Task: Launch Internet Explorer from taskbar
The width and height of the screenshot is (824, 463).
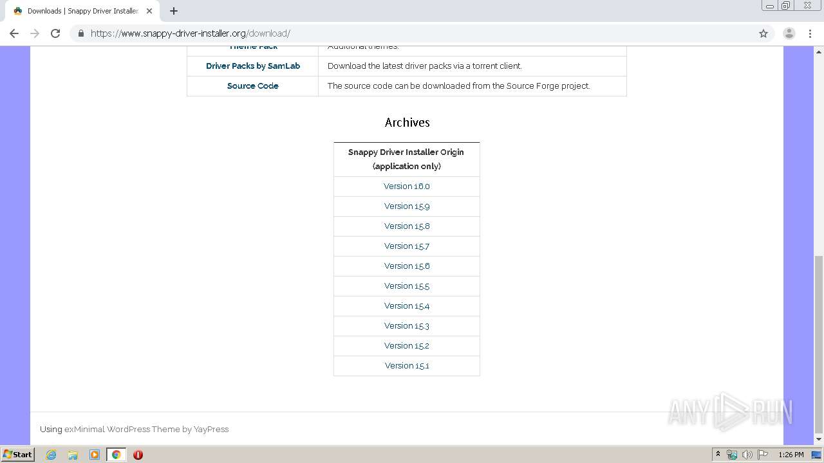Action: tap(51, 455)
